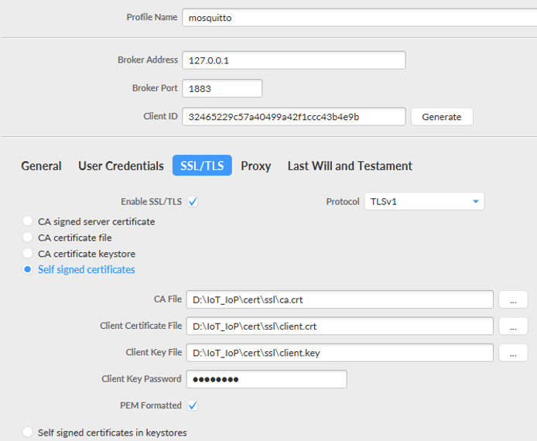Viewport: 537px width, 441px height.
Task: Select the SSL/TLS tab
Action: pos(202,166)
